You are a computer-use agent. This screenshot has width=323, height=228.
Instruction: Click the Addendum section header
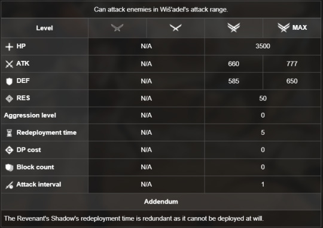coord(161,202)
